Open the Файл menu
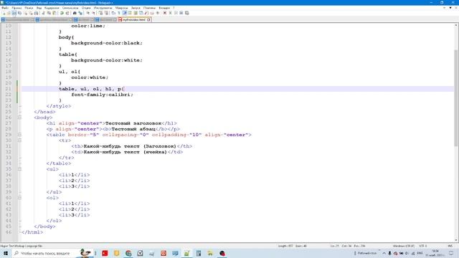The width and height of the screenshot is (459, 258). tap(5, 8)
